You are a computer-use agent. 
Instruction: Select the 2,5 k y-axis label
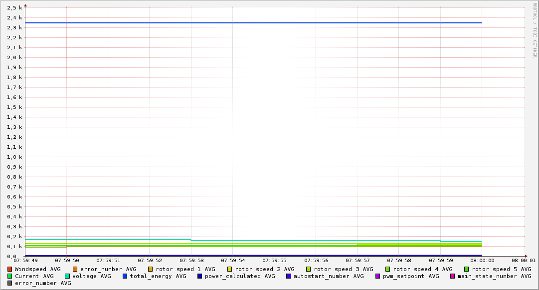pyautogui.click(x=15, y=7)
